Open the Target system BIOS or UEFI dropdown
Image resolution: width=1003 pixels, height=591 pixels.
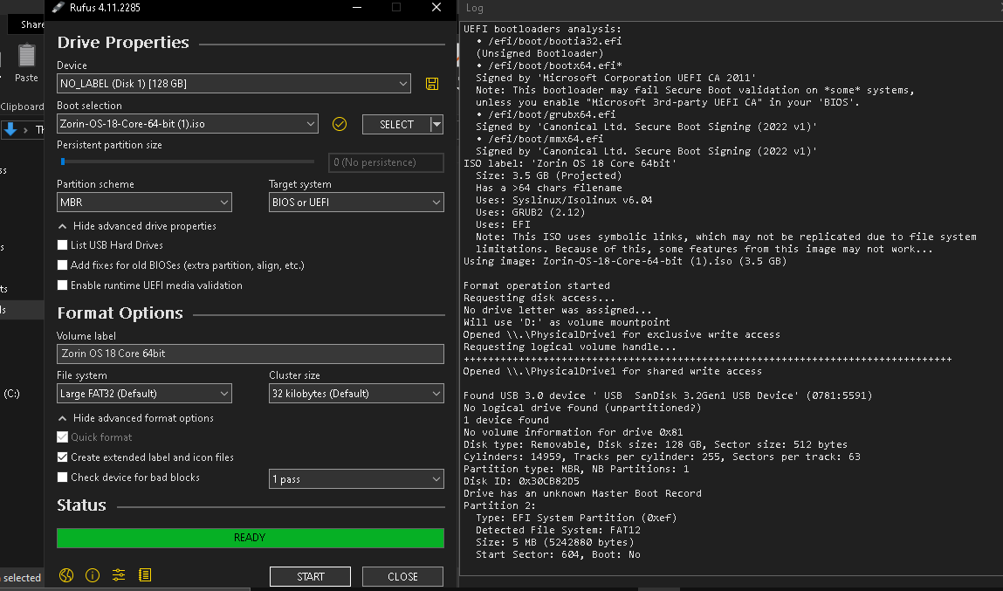point(356,203)
